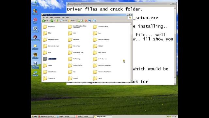This screenshot has height=118, width=209.
Task: Select the iSafe folder
Action: (x=72, y=33)
